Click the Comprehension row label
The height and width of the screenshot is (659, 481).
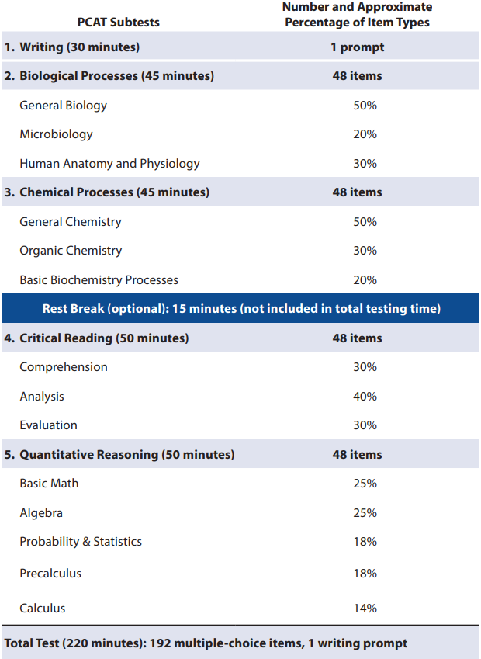pyautogui.click(x=64, y=367)
